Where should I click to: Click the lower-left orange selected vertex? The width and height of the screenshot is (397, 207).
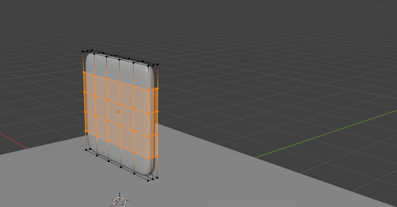(85, 132)
